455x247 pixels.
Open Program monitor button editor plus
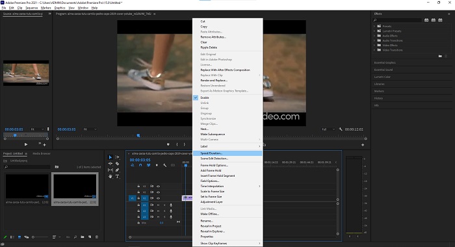[363, 145]
